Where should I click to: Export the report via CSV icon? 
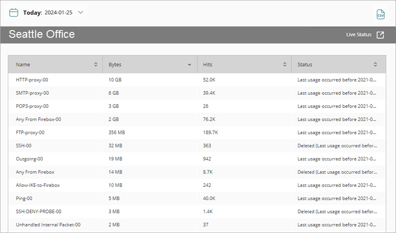click(380, 14)
